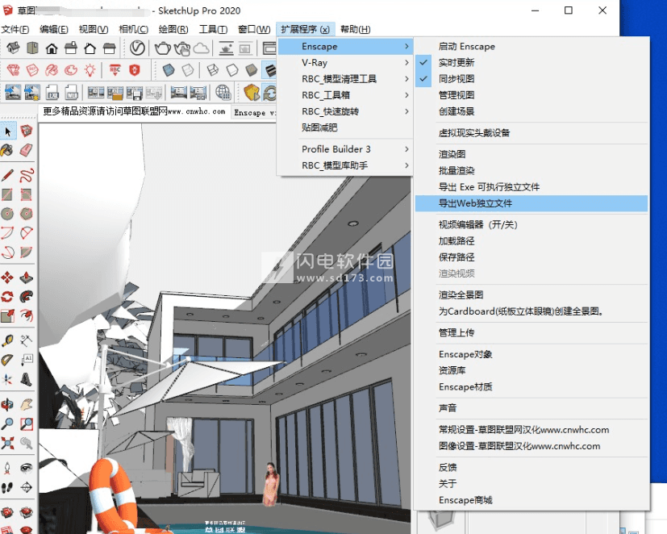Activate the Freehand squiggle tool
Viewport: 667px width, 534px height.
[27, 175]
